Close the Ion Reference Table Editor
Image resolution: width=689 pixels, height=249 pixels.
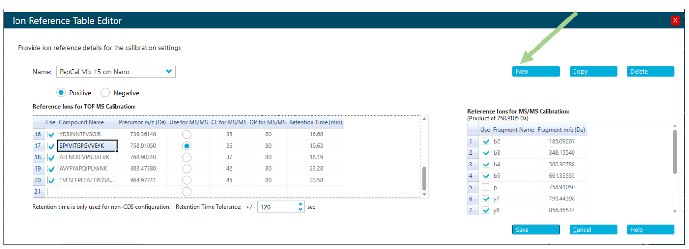(x=675, y=20)
